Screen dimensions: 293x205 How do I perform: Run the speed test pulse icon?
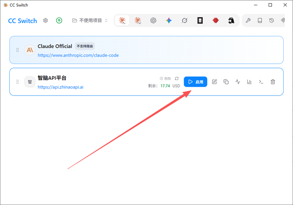click(x=238, y=82)
